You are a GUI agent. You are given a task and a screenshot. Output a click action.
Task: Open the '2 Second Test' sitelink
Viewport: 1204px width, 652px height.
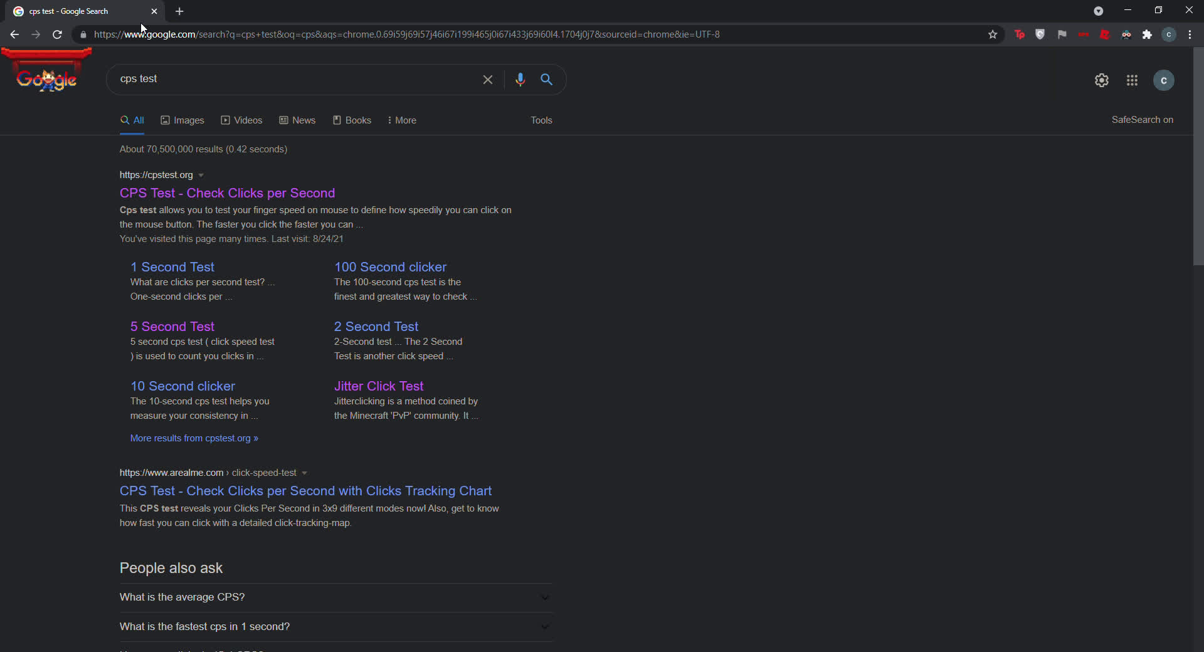tap(376, 327)
